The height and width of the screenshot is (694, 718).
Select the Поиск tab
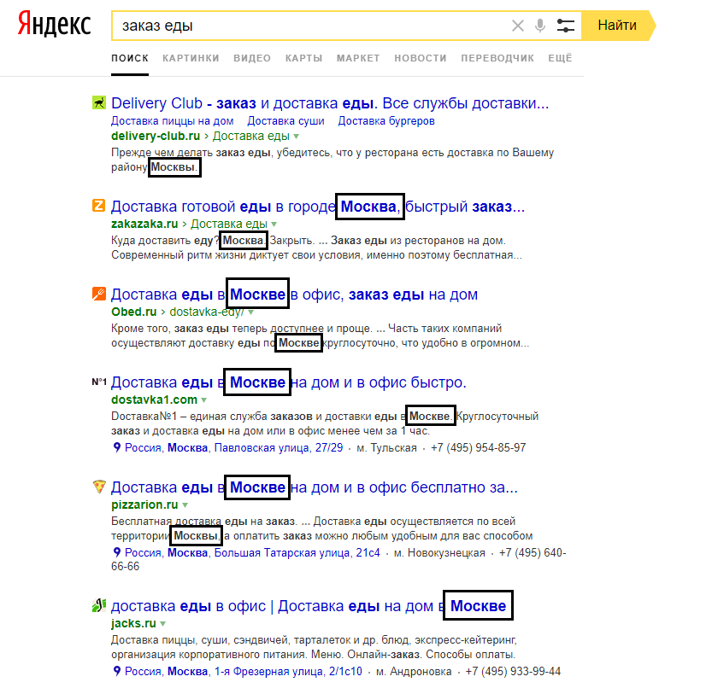click(130, 58)
